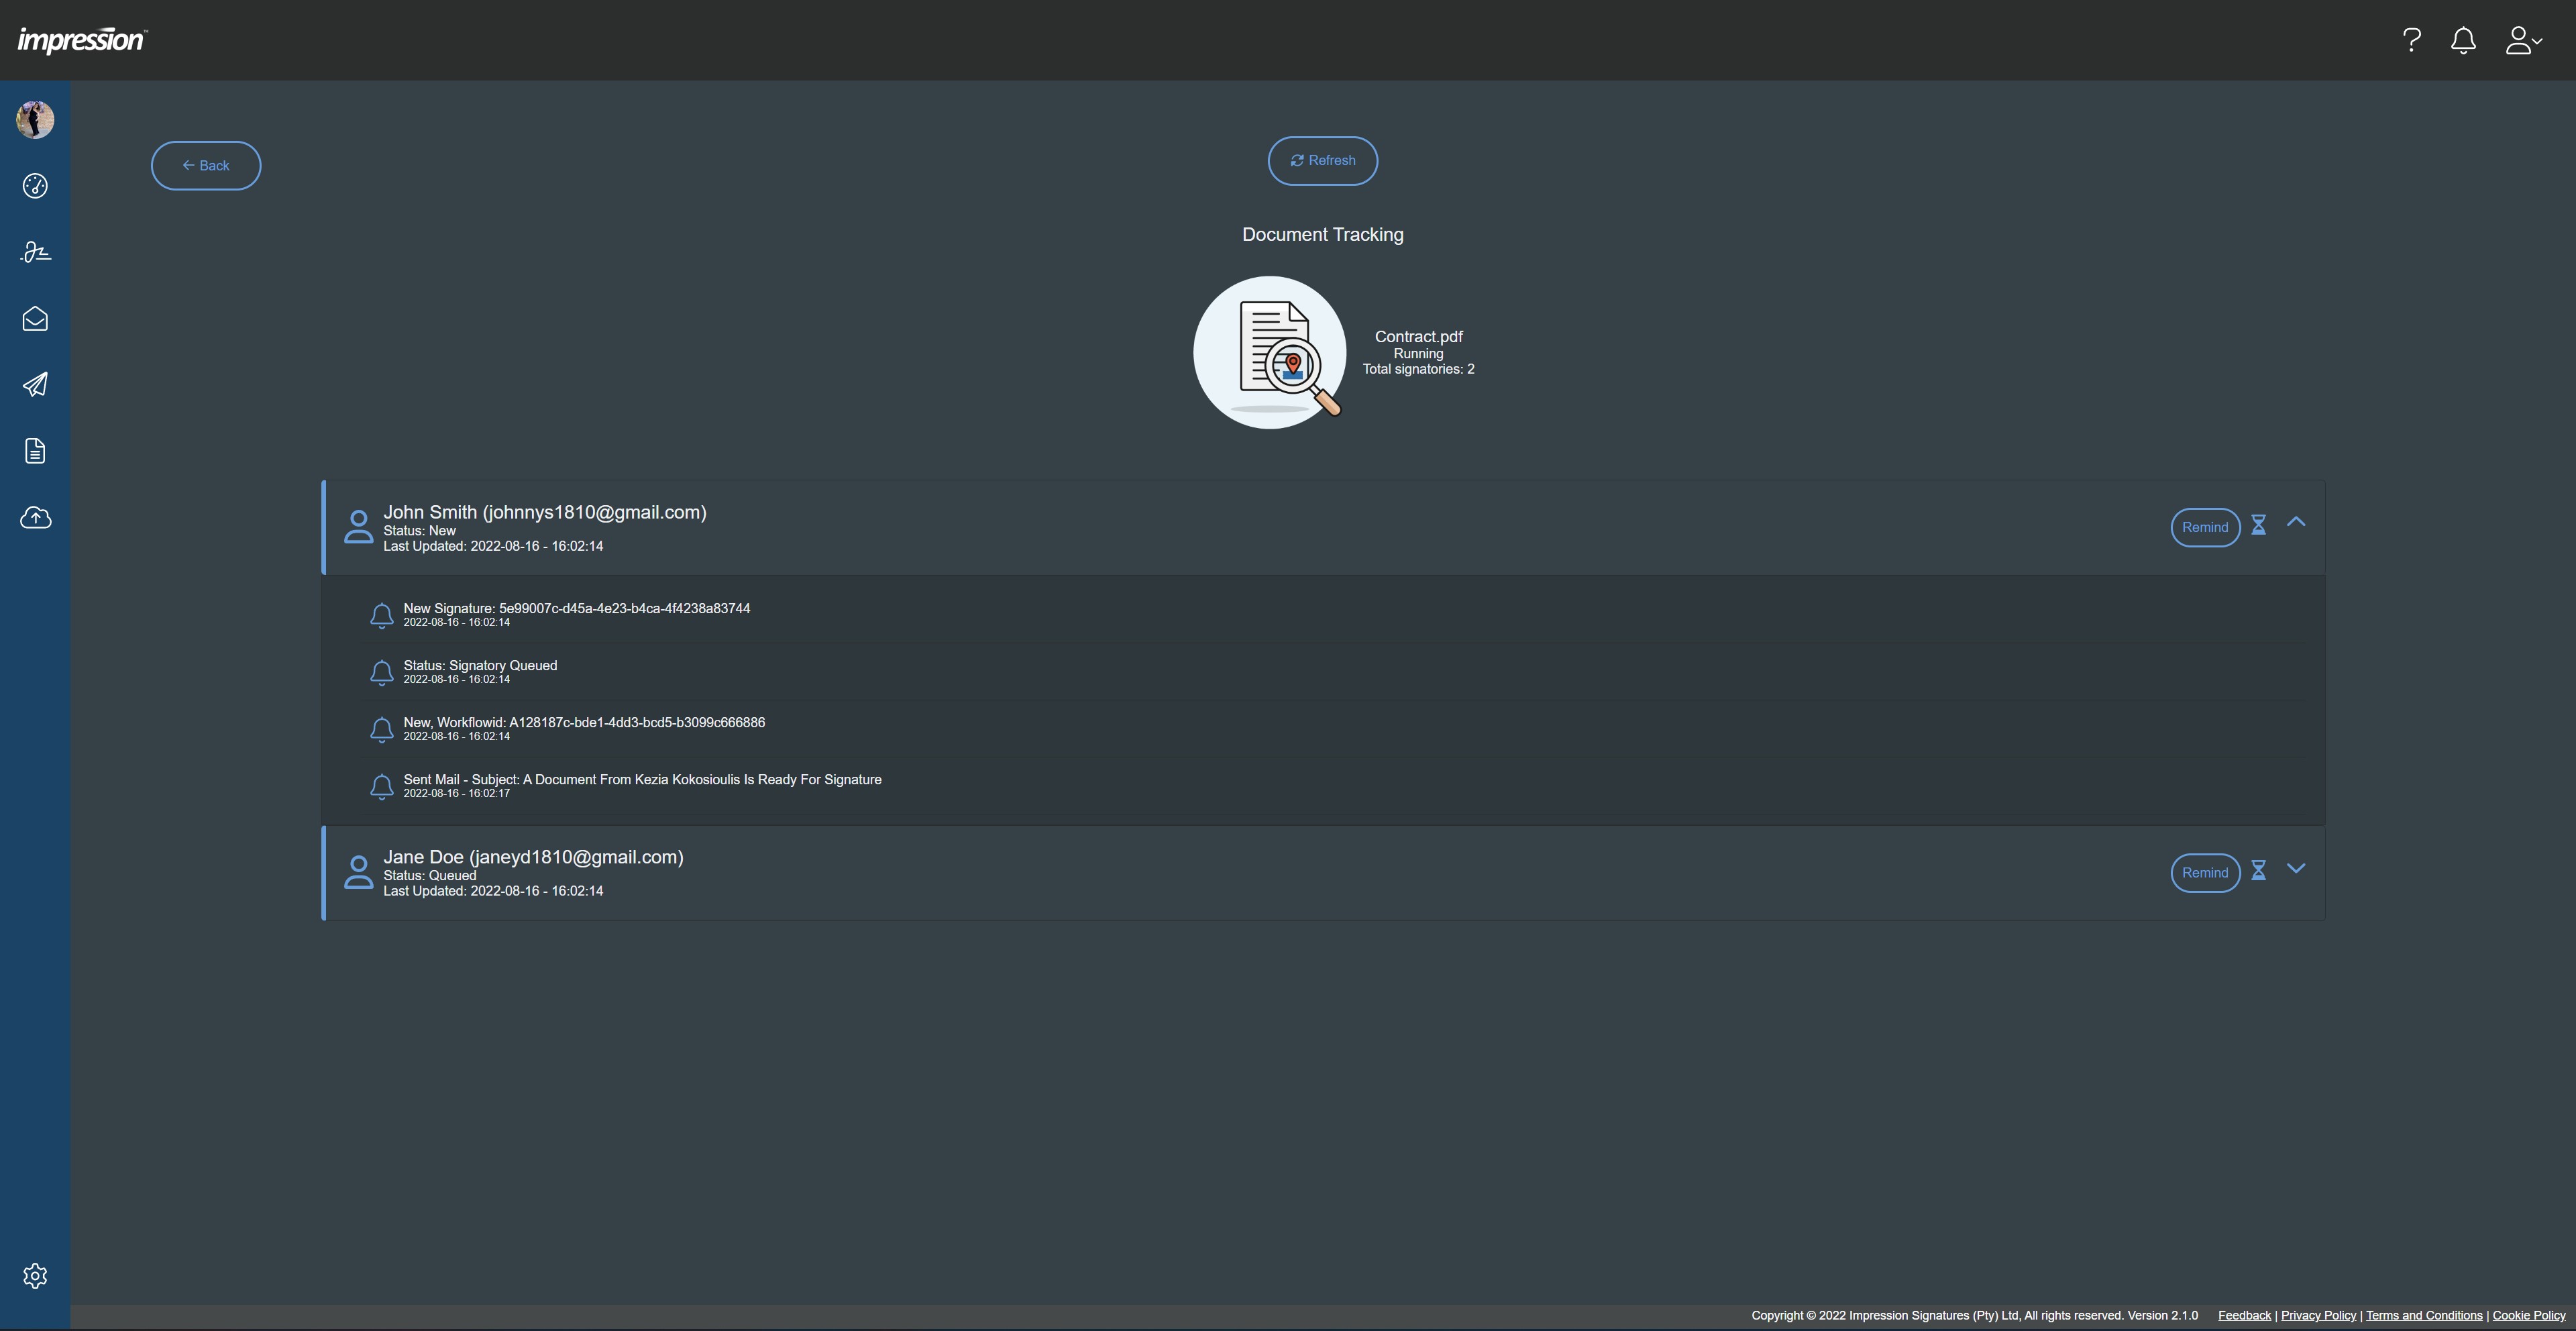
Task: Open the inbox envelope sidebar icon
Action: [35, 319]
